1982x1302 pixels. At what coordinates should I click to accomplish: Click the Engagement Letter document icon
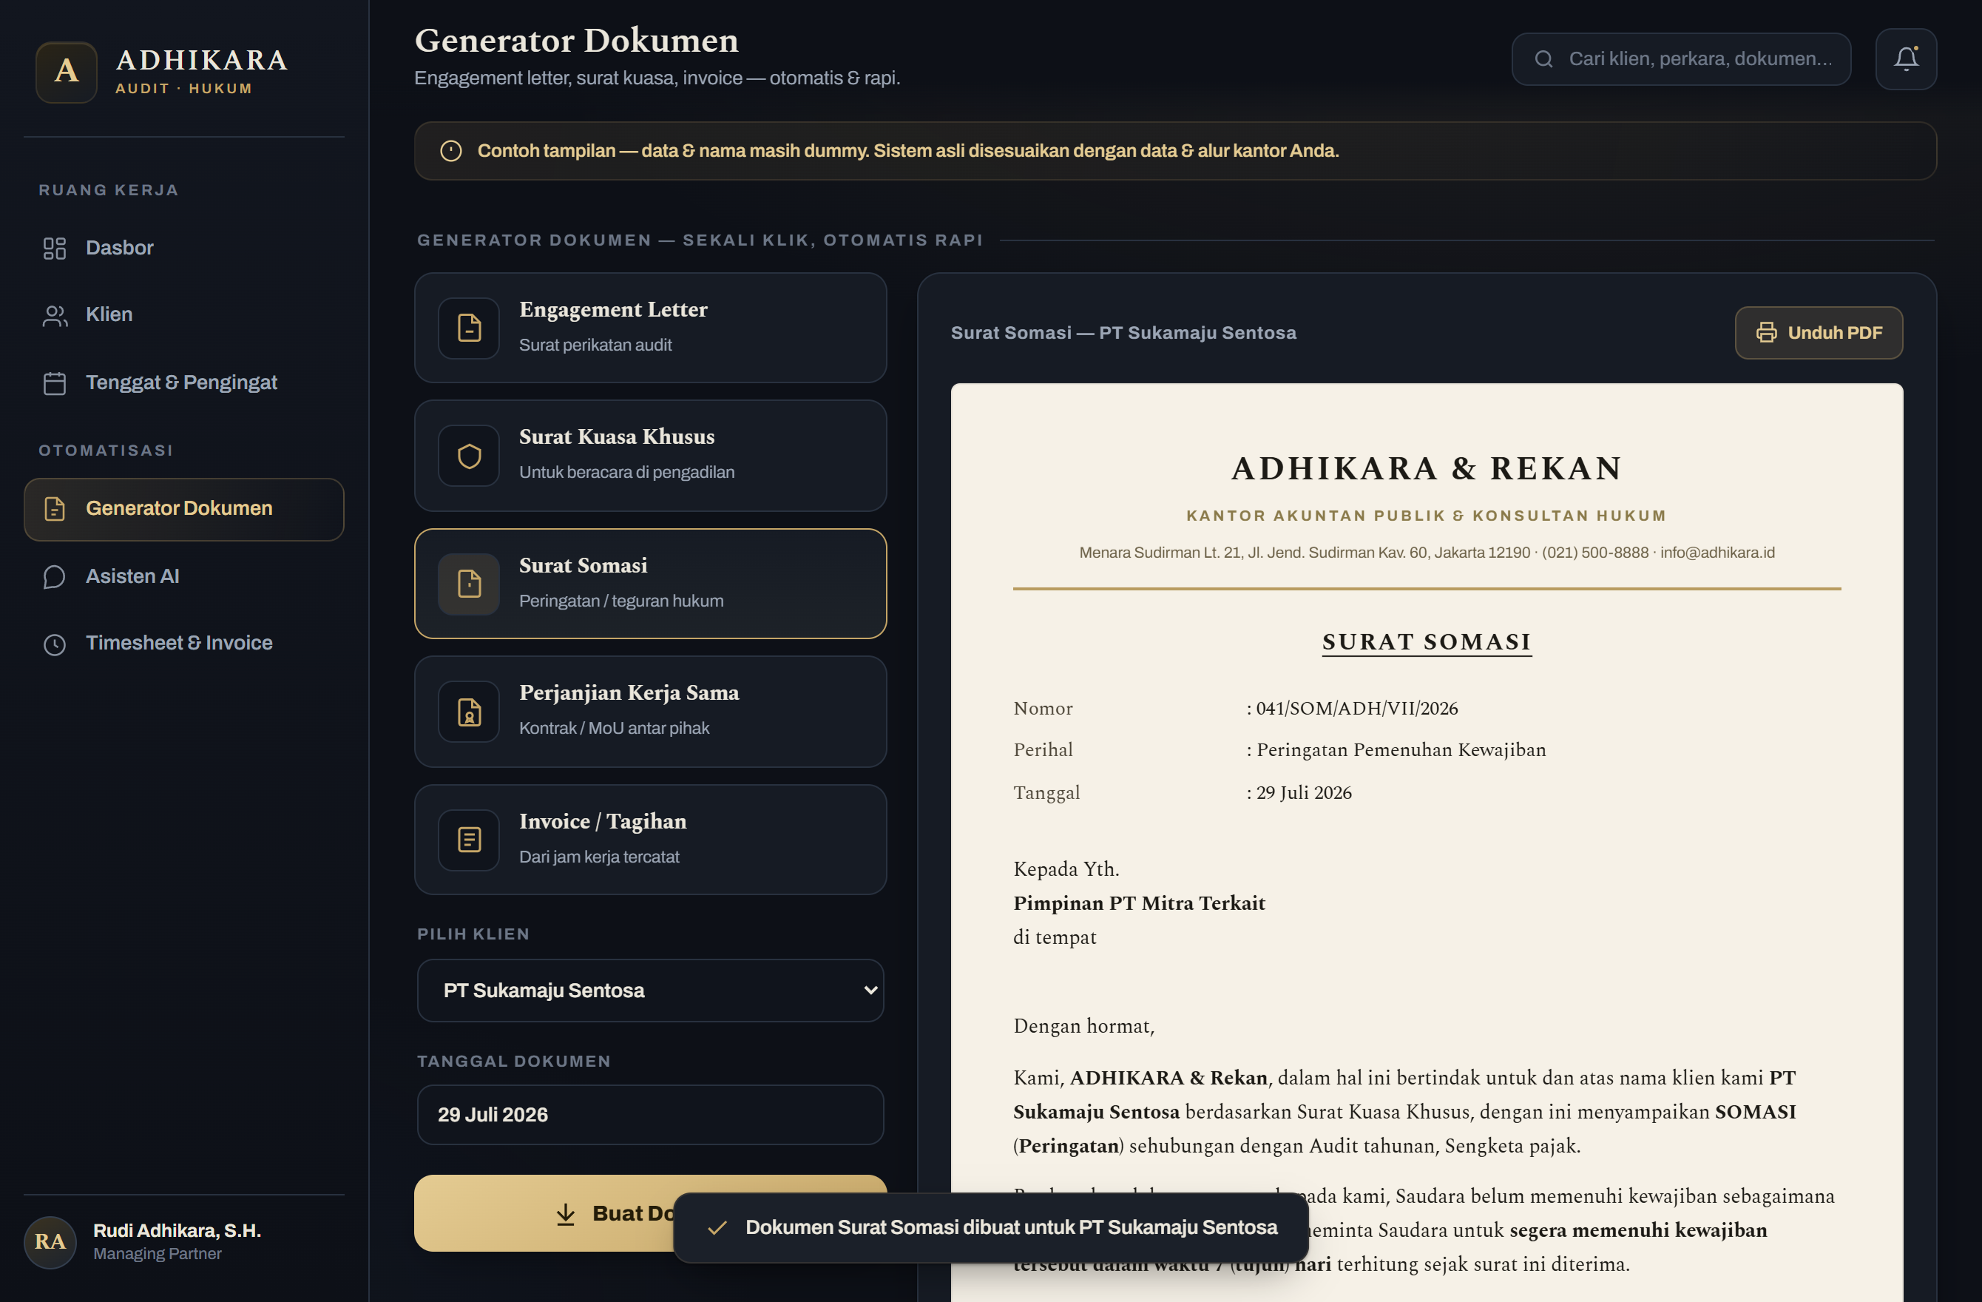(469, 328)
